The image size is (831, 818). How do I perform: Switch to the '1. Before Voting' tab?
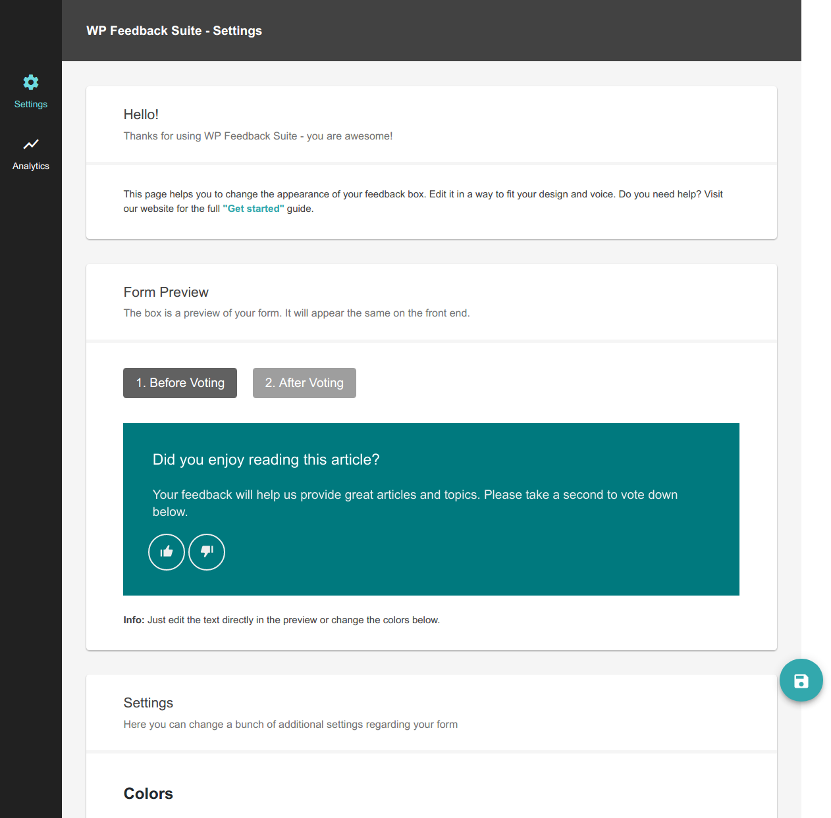(x=180, y=383)
